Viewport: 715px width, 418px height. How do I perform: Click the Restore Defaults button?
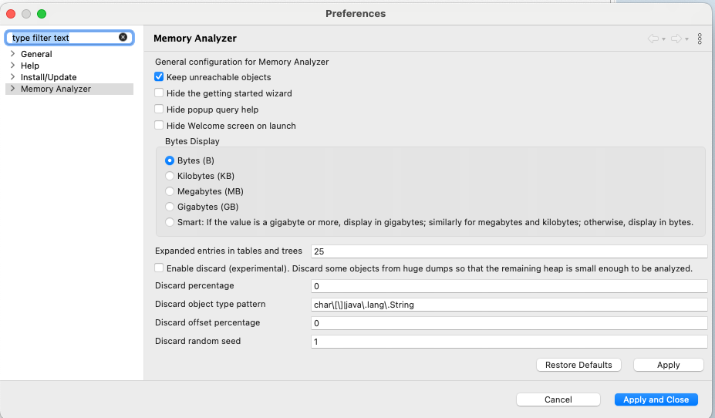(x=578, y=365)
